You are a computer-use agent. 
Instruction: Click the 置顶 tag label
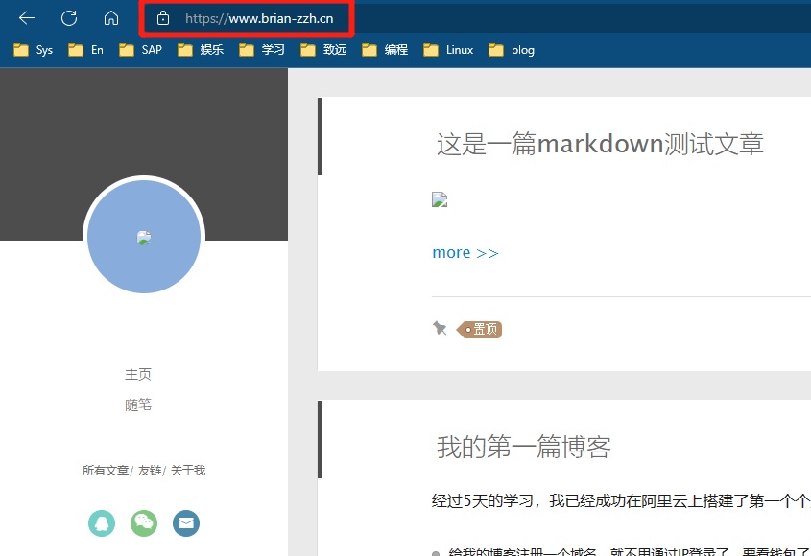[482, 329]
